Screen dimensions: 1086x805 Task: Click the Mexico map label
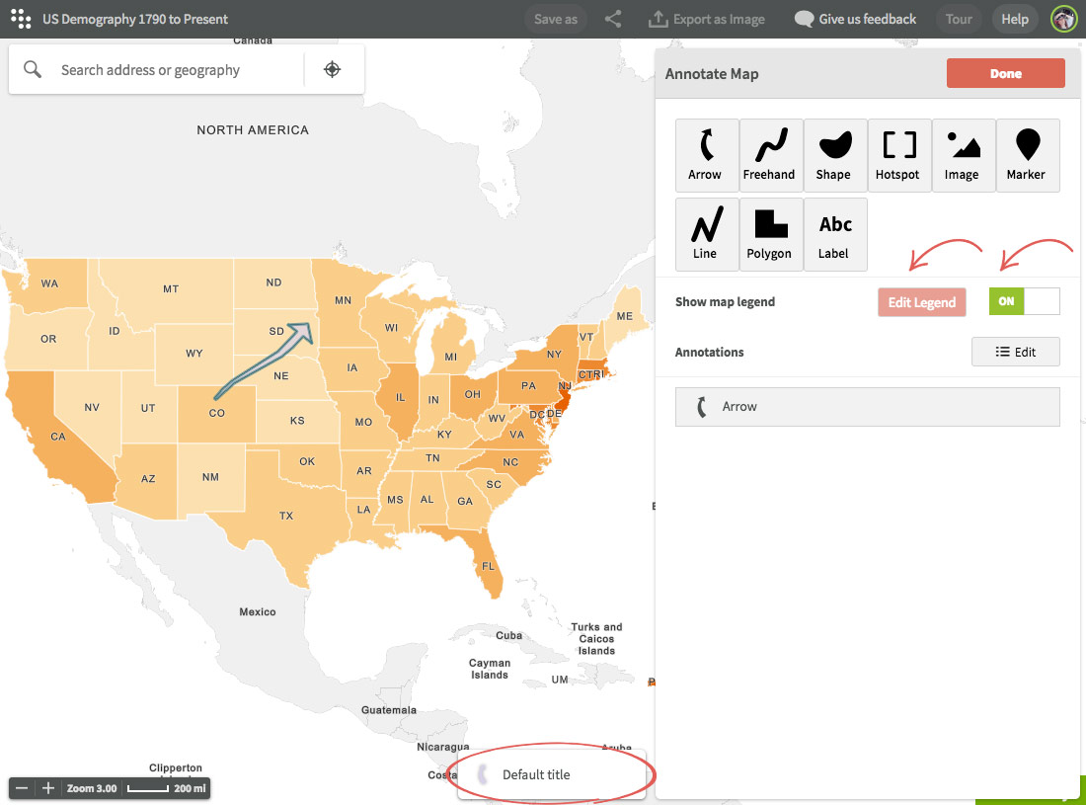click(x=258, y=611)
